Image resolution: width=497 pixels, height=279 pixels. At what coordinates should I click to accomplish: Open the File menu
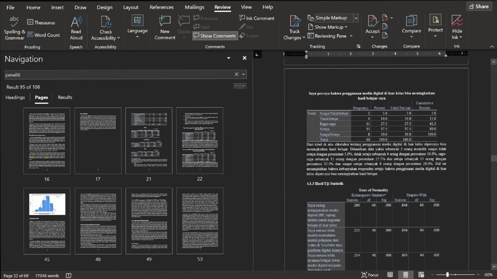10,7
